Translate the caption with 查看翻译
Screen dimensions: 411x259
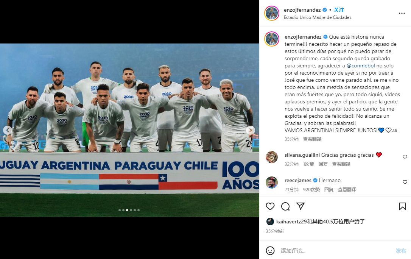click(312, 139)
